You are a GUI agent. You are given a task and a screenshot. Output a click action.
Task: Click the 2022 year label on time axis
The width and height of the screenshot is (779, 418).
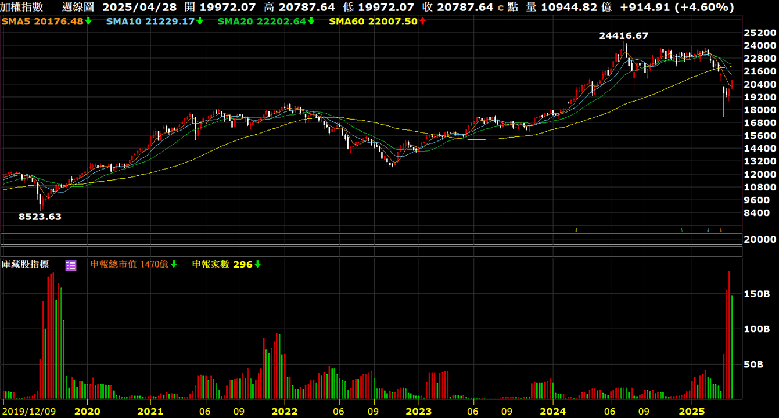[285, 411]
